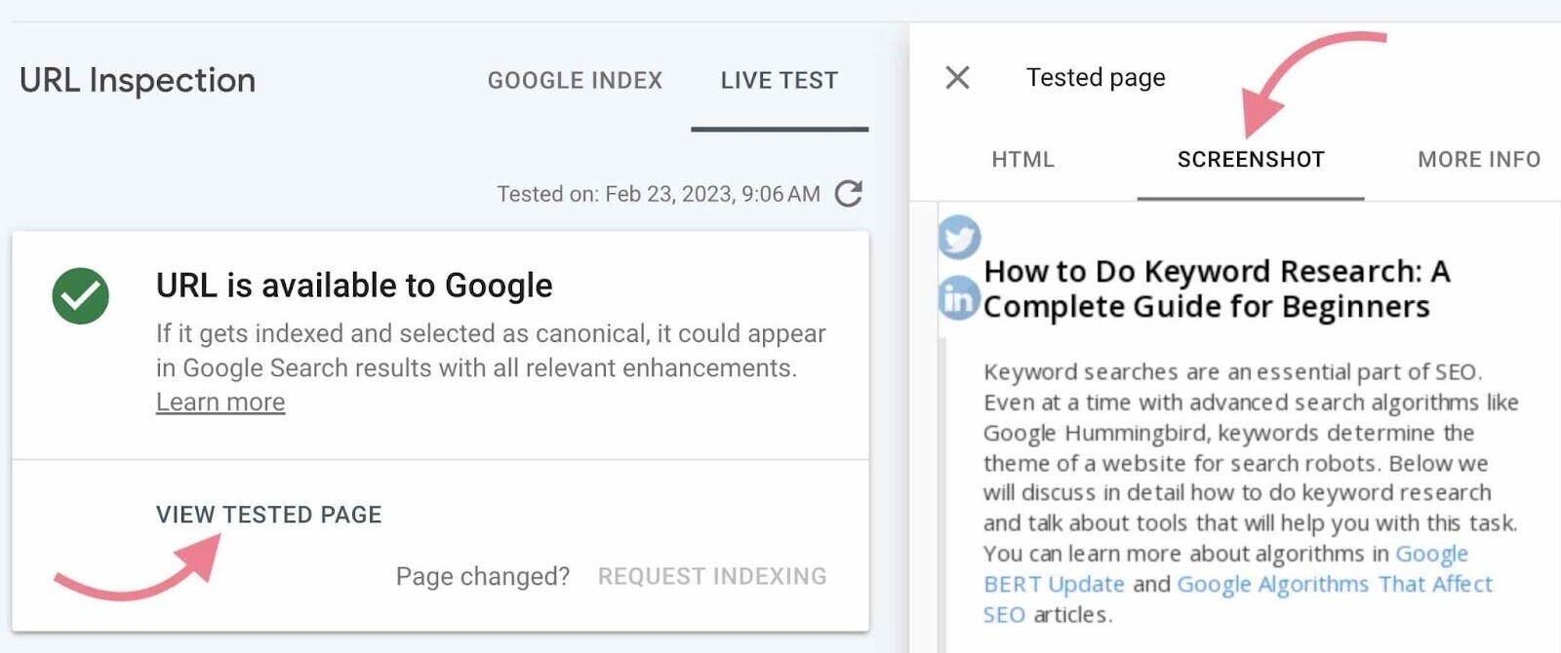Open VIEW TESTED PAGE
The height and width of the screenshot is (653, 1561).
(269, 515)
